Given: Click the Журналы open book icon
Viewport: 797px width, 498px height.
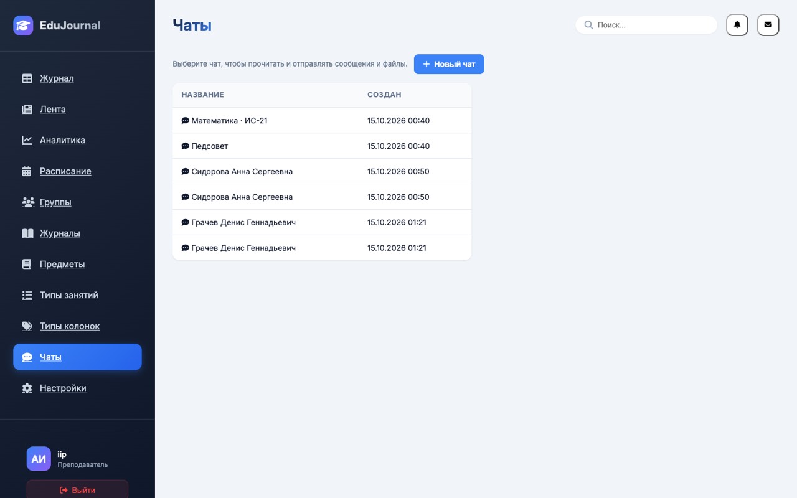Looking at the screenshot, I should coord(27,233).
